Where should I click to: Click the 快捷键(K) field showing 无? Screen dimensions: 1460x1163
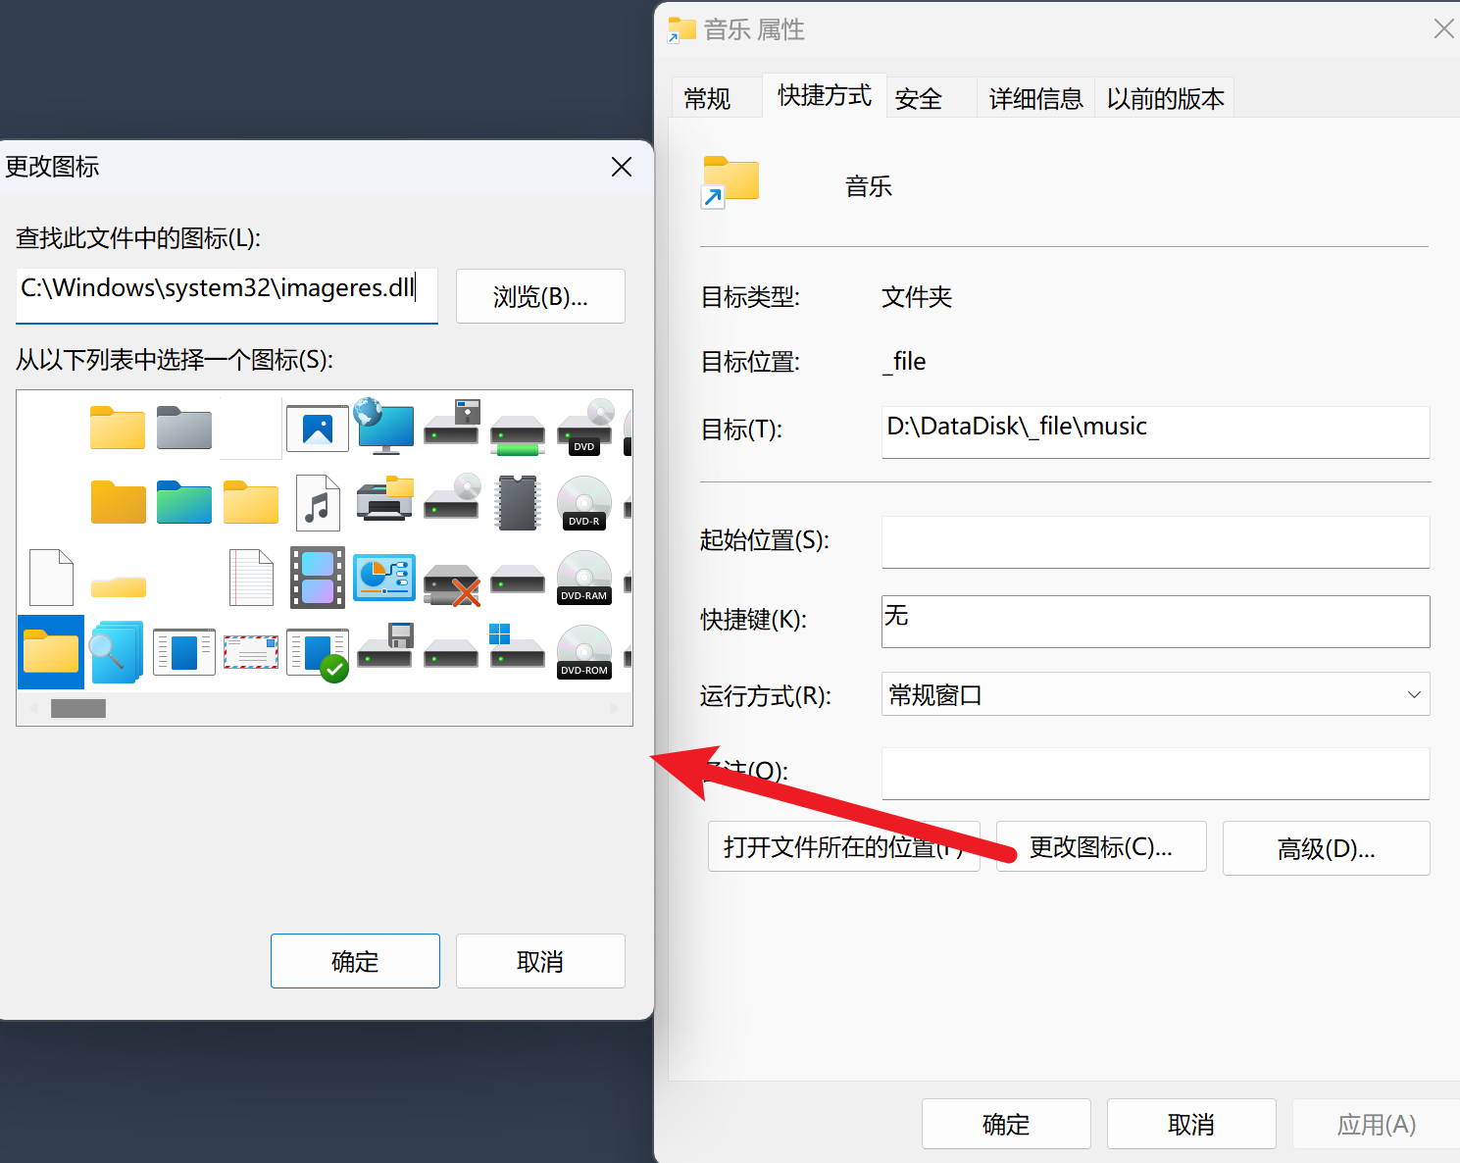[x=1155, y=622]
